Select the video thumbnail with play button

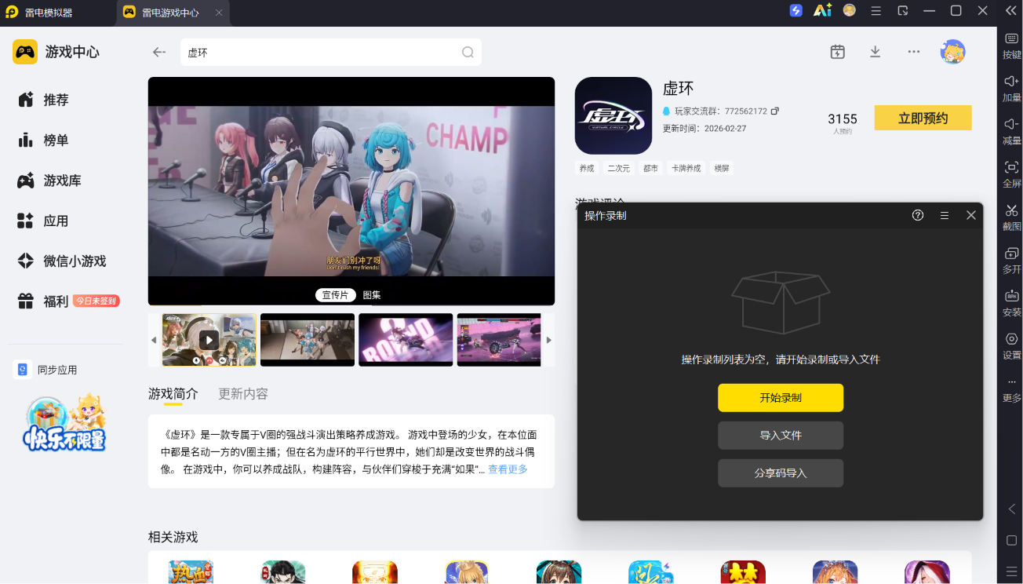point(209,340)
